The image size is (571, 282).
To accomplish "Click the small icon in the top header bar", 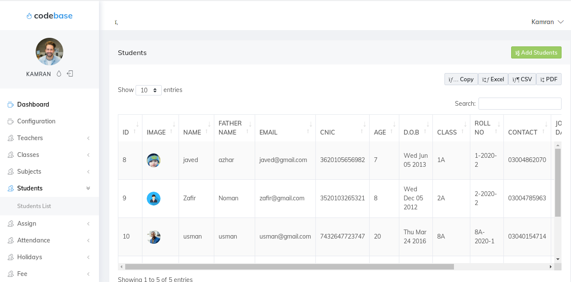I will (116, 22).
